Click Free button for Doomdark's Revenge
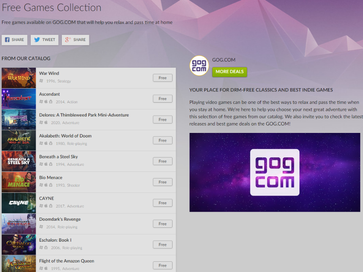The width and height of the screenshot is (363, 272). click(163, 224)
